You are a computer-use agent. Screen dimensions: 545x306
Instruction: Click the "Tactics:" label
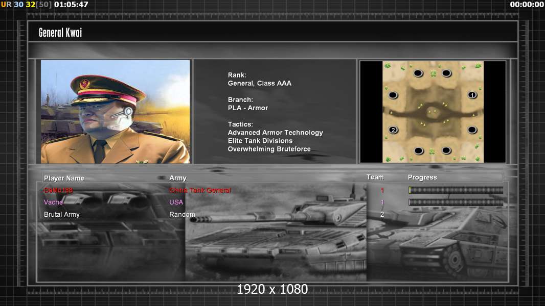click(240, 124)
